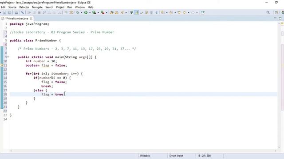Viewport: 284px width, 159px height.
Task: Click the Coverage run icon
Action: [94, 12]
